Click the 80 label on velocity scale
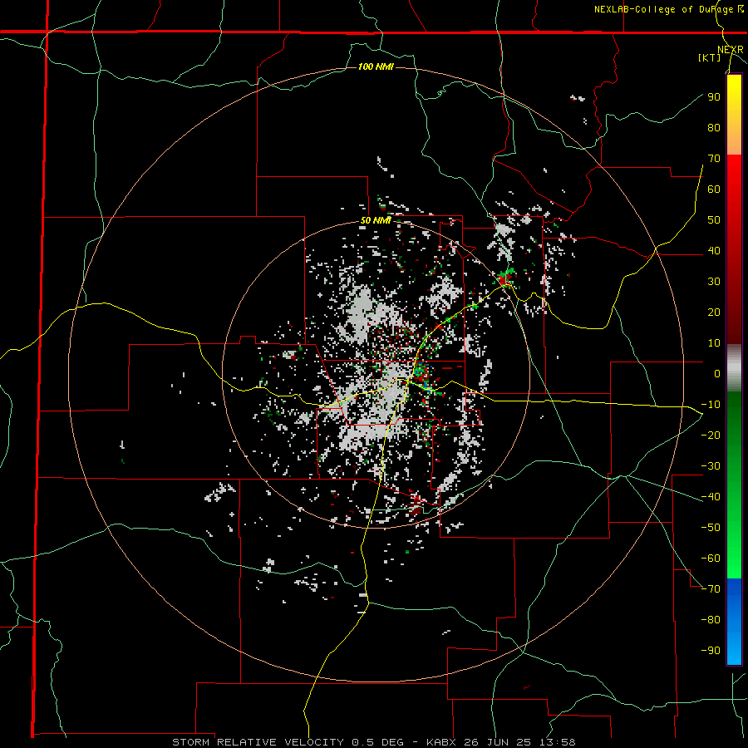Screen dimensions: 748x748 coord(714,127)
